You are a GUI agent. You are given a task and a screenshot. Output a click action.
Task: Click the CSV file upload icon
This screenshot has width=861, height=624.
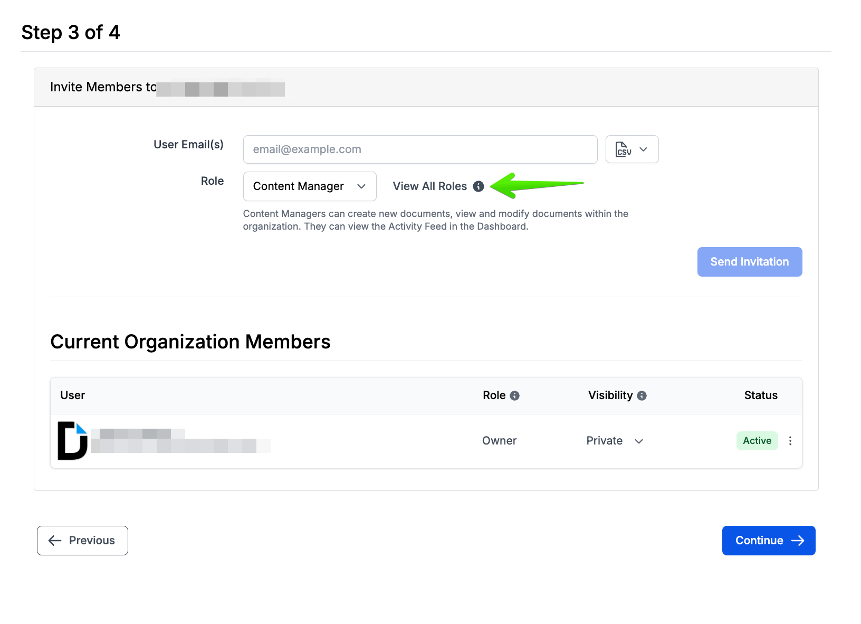623,149
